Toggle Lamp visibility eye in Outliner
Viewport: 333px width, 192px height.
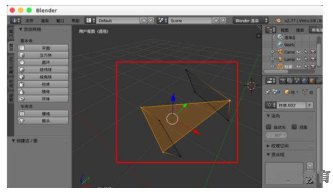click(298, 59)
